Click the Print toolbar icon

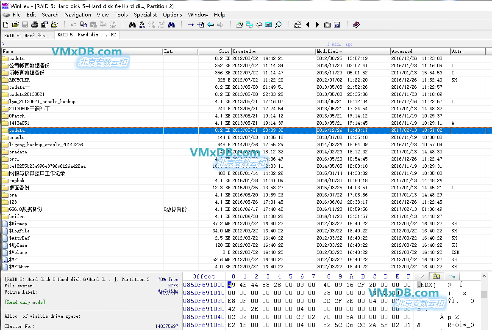tap(34, 25)
